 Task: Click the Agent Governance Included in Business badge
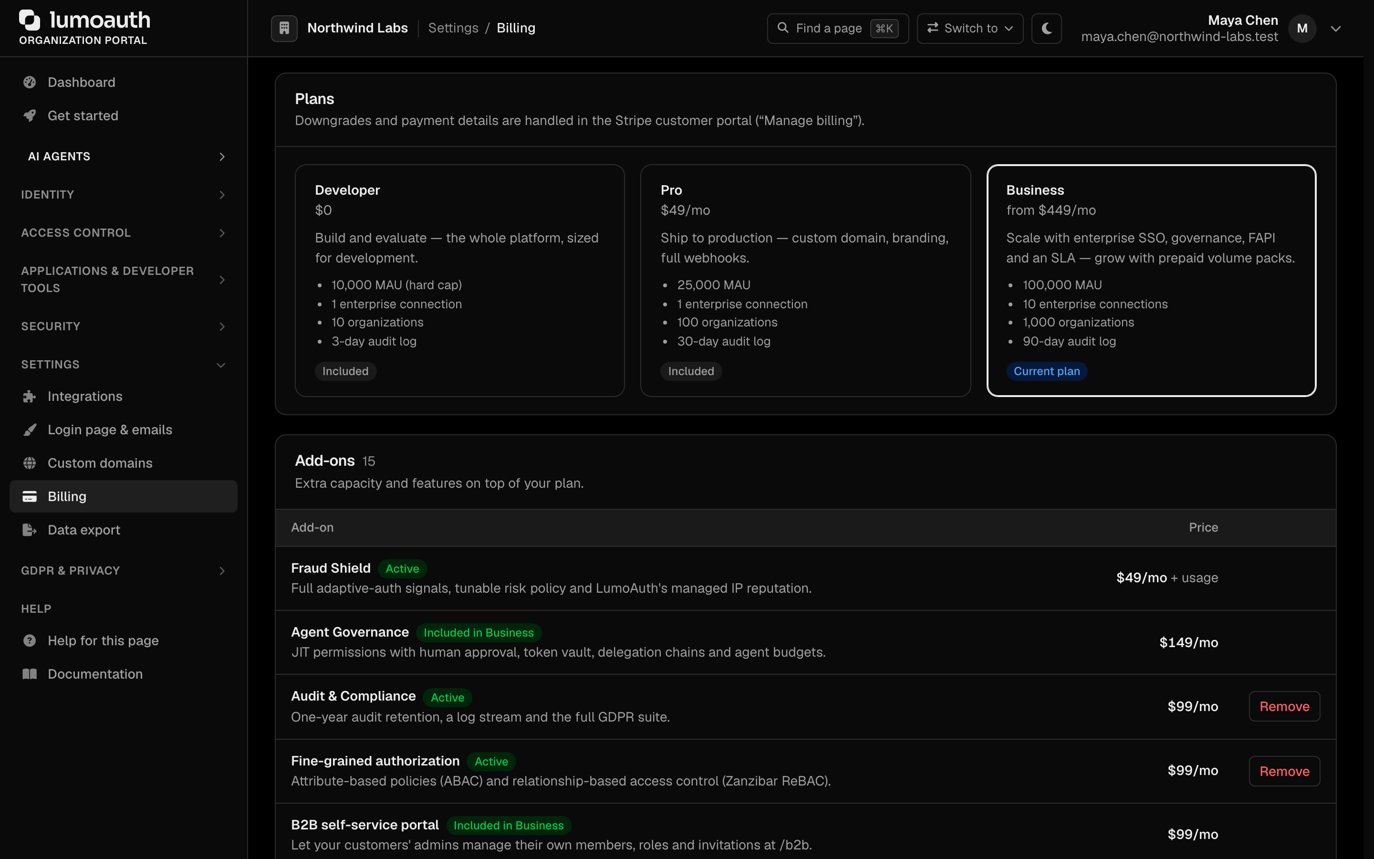[x=478, y=633]
